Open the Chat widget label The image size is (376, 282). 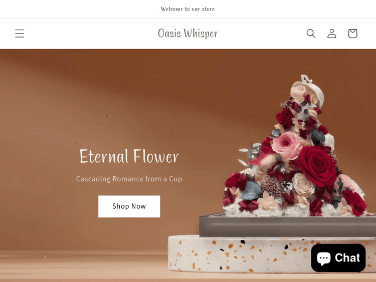pyautogui.click(x=347, y=258)
